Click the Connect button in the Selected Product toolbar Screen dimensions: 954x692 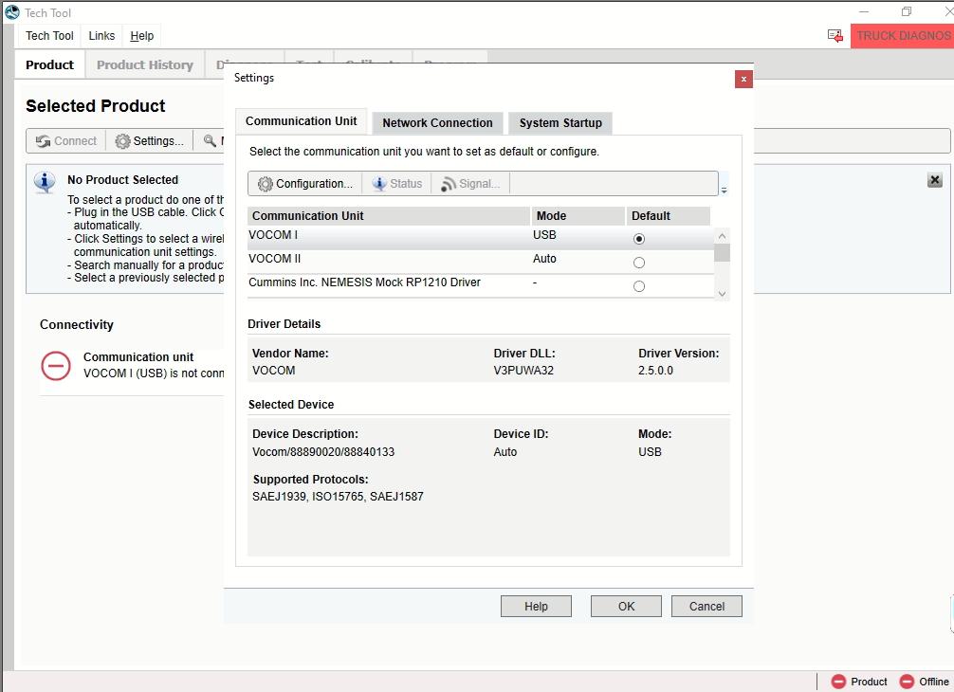[x=66, y=141]
